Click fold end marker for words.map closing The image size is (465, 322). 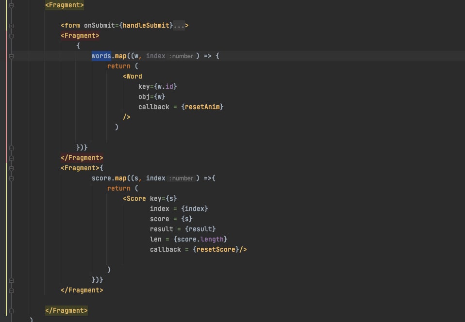(x=11, y=148)
